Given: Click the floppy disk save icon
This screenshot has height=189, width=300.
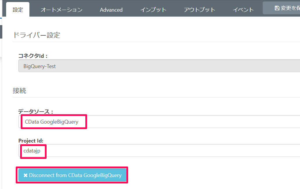Looking at the screenshot, I should tap(277, 8).
